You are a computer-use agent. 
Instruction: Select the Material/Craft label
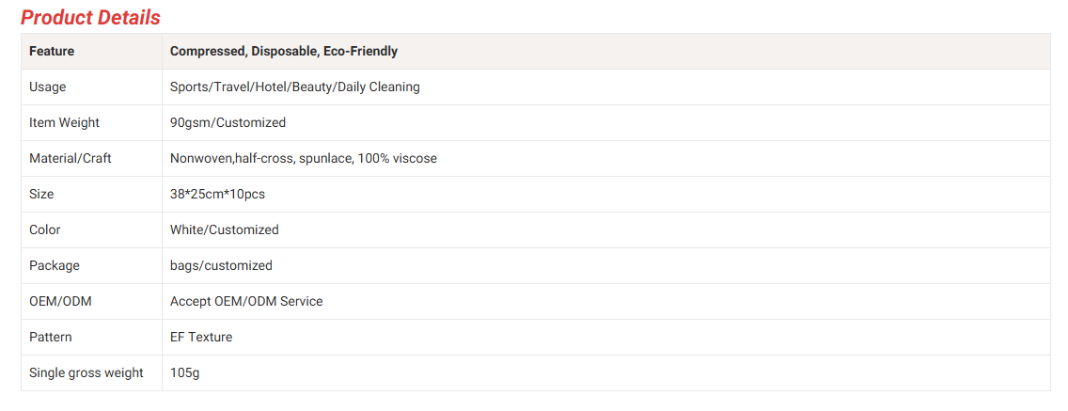71,158
